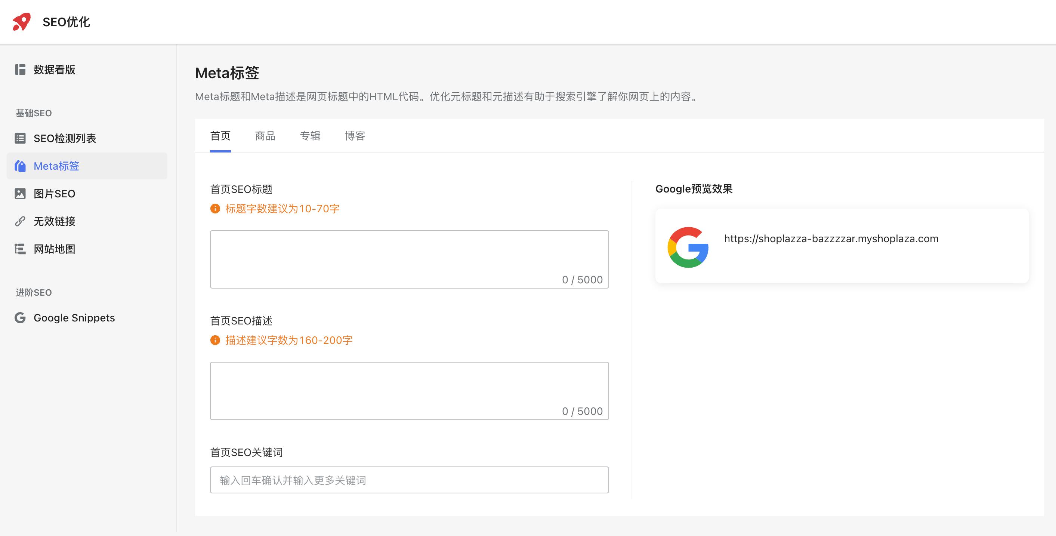1056x536 pixels.
Task: Focus the 首页SEO标题 text area
Action: (409, 259)
